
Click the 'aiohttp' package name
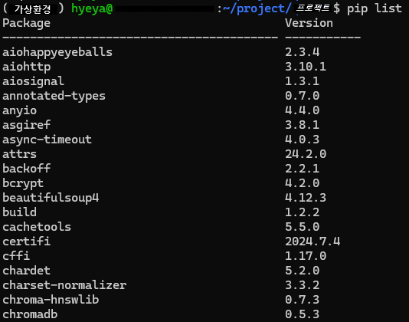click(27, 67)
